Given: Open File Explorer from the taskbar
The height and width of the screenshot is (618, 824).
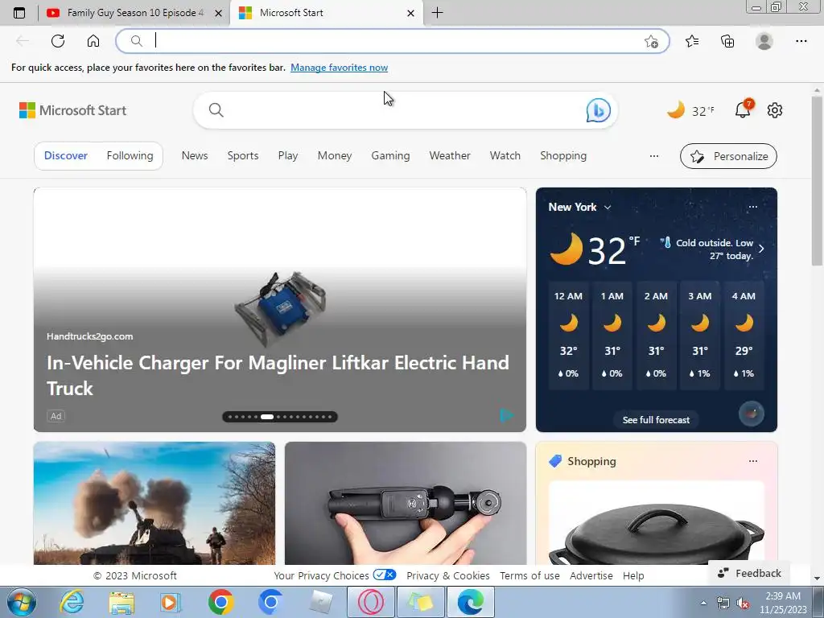Looking at the screenshot, I should tap(122, 602).
